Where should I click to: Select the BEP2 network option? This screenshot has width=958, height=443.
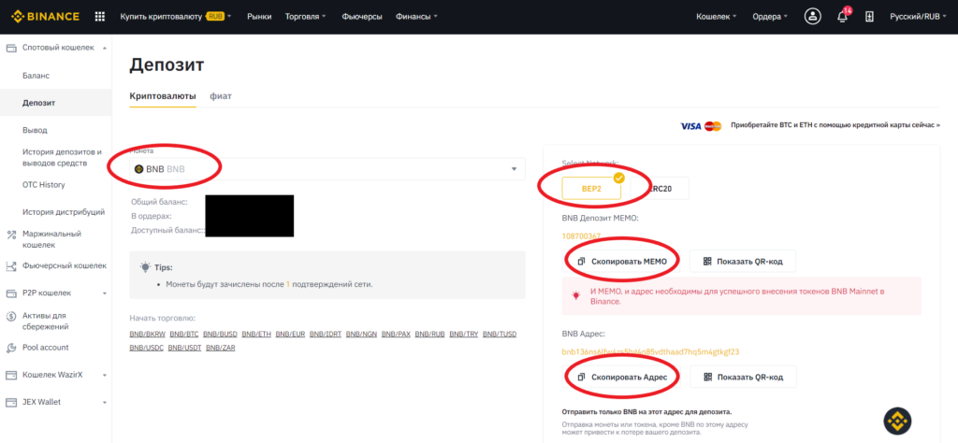[x=591, y=189]
